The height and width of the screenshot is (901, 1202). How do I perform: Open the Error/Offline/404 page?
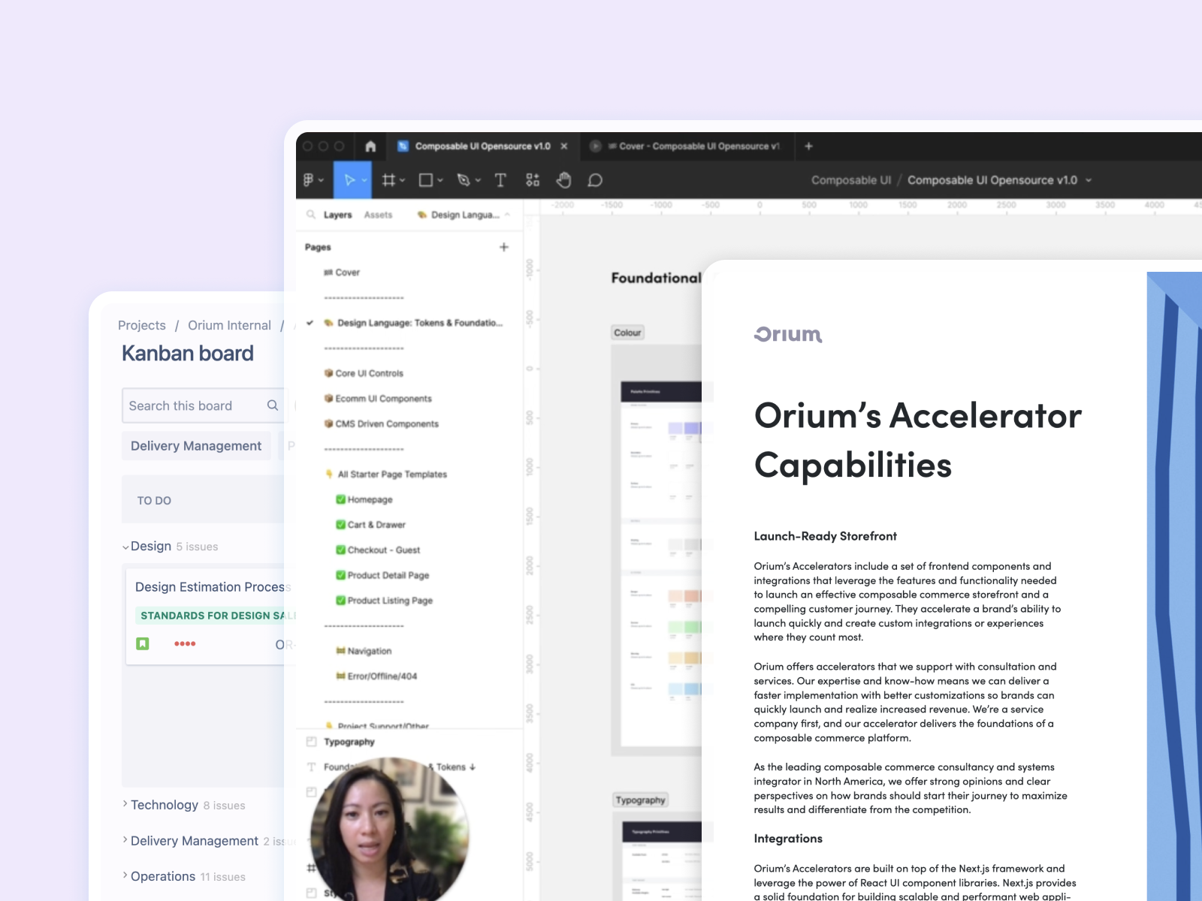[376, 676]
